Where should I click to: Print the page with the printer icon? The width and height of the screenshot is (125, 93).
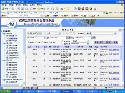[57, 9]
